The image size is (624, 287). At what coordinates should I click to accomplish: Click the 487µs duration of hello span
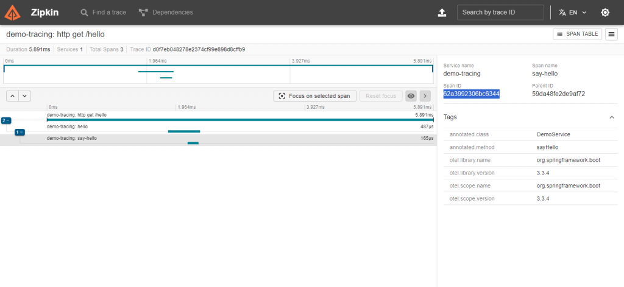point(427,126)
